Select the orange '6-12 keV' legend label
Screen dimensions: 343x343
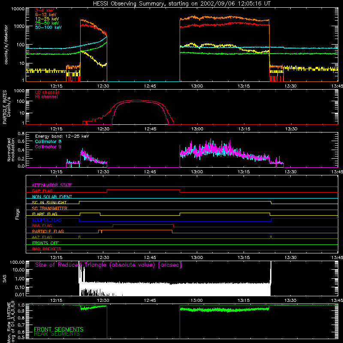click(46, 15)
